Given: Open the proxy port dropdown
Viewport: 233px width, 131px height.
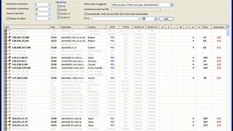Looking at the screenshot, I should click(155, 19).
